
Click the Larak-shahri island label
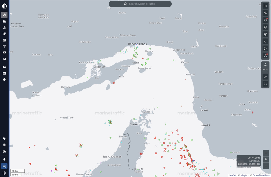click(144, 68)
